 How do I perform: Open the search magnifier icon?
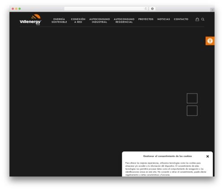[x=202, y=19]
